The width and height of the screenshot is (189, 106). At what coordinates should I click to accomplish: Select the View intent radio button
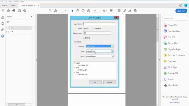[84, 29]
